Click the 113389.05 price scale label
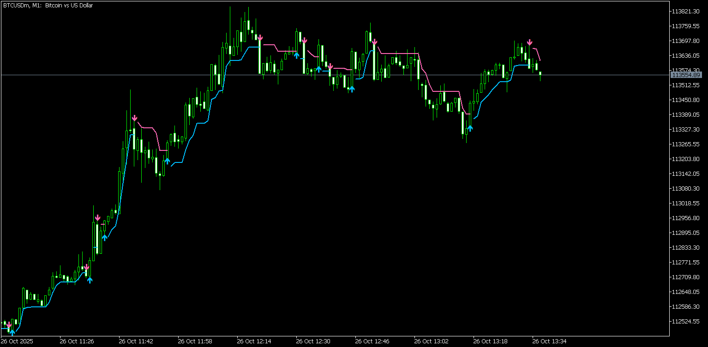The height and width of the screenshot is (347, 708). click(686, 114)
